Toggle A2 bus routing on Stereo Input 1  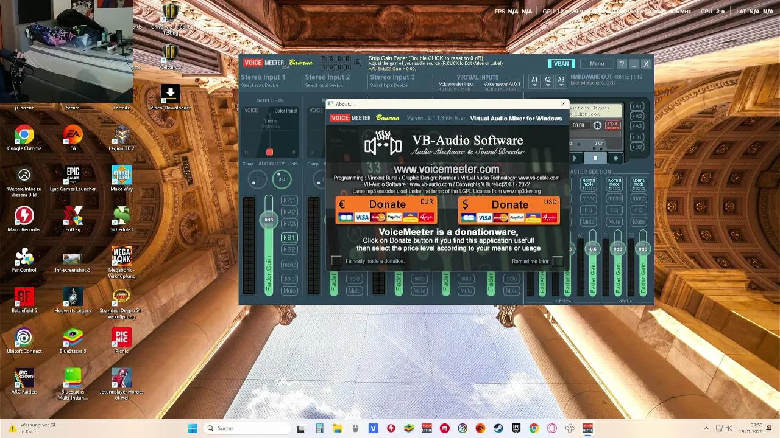coord(289,212)
